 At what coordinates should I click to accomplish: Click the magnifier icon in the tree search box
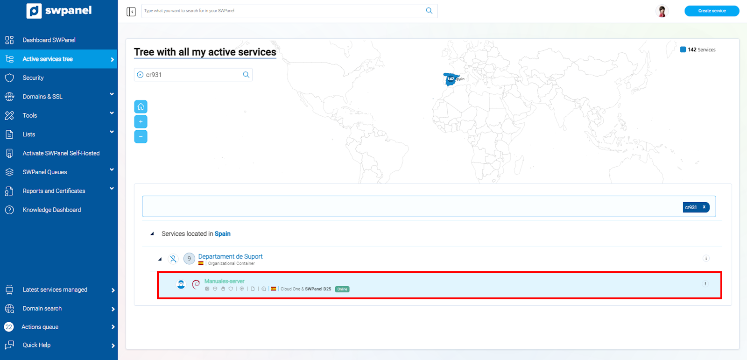point(246,75)
